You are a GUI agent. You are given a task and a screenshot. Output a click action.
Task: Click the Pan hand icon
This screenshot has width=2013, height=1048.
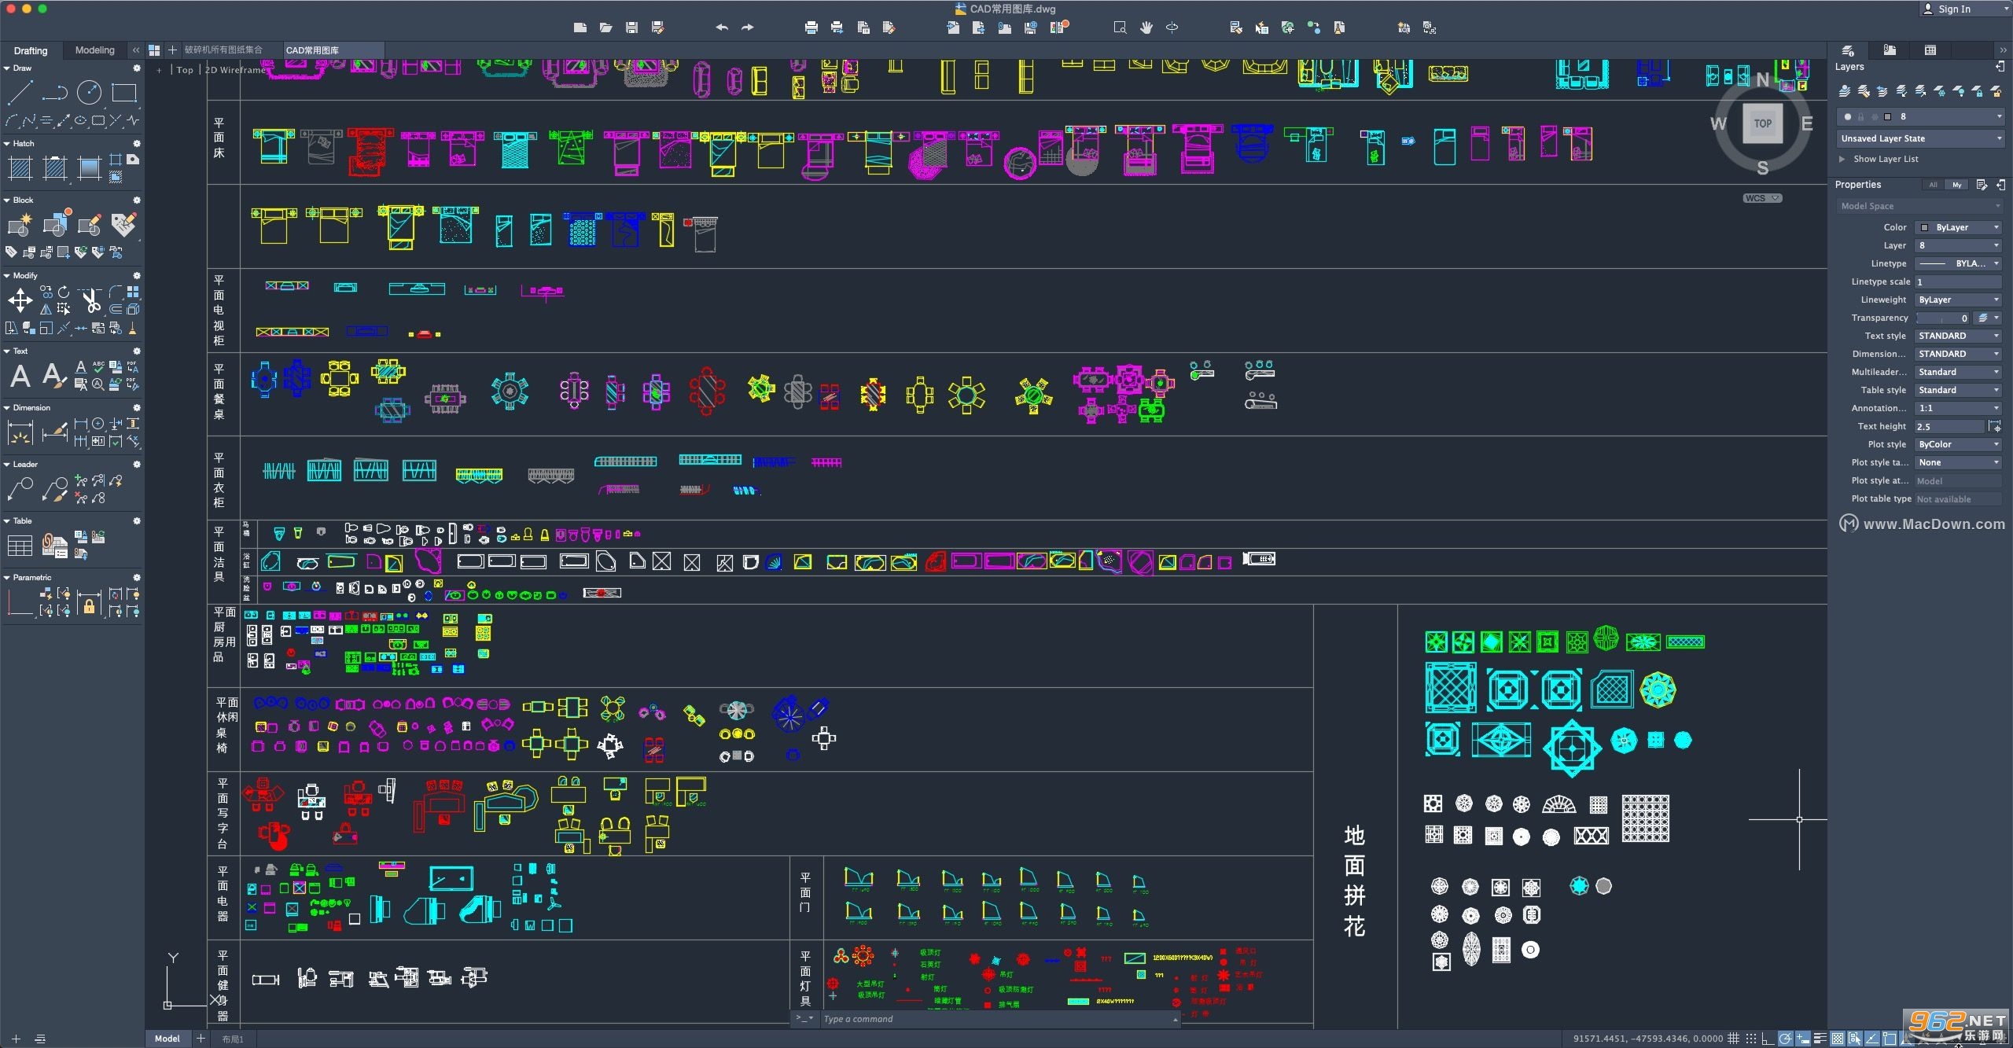(1146, 28)
